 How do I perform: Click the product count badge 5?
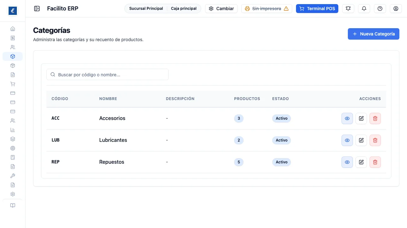(239, 162)
